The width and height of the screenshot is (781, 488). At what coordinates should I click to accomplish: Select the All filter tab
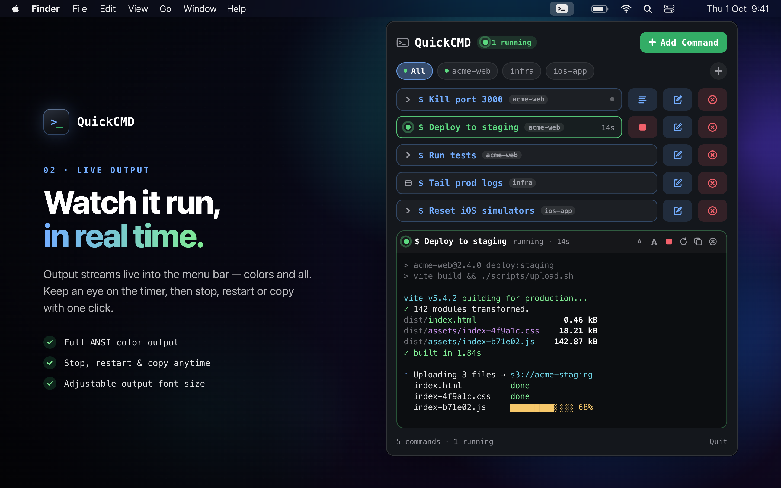tap(414, 71)
